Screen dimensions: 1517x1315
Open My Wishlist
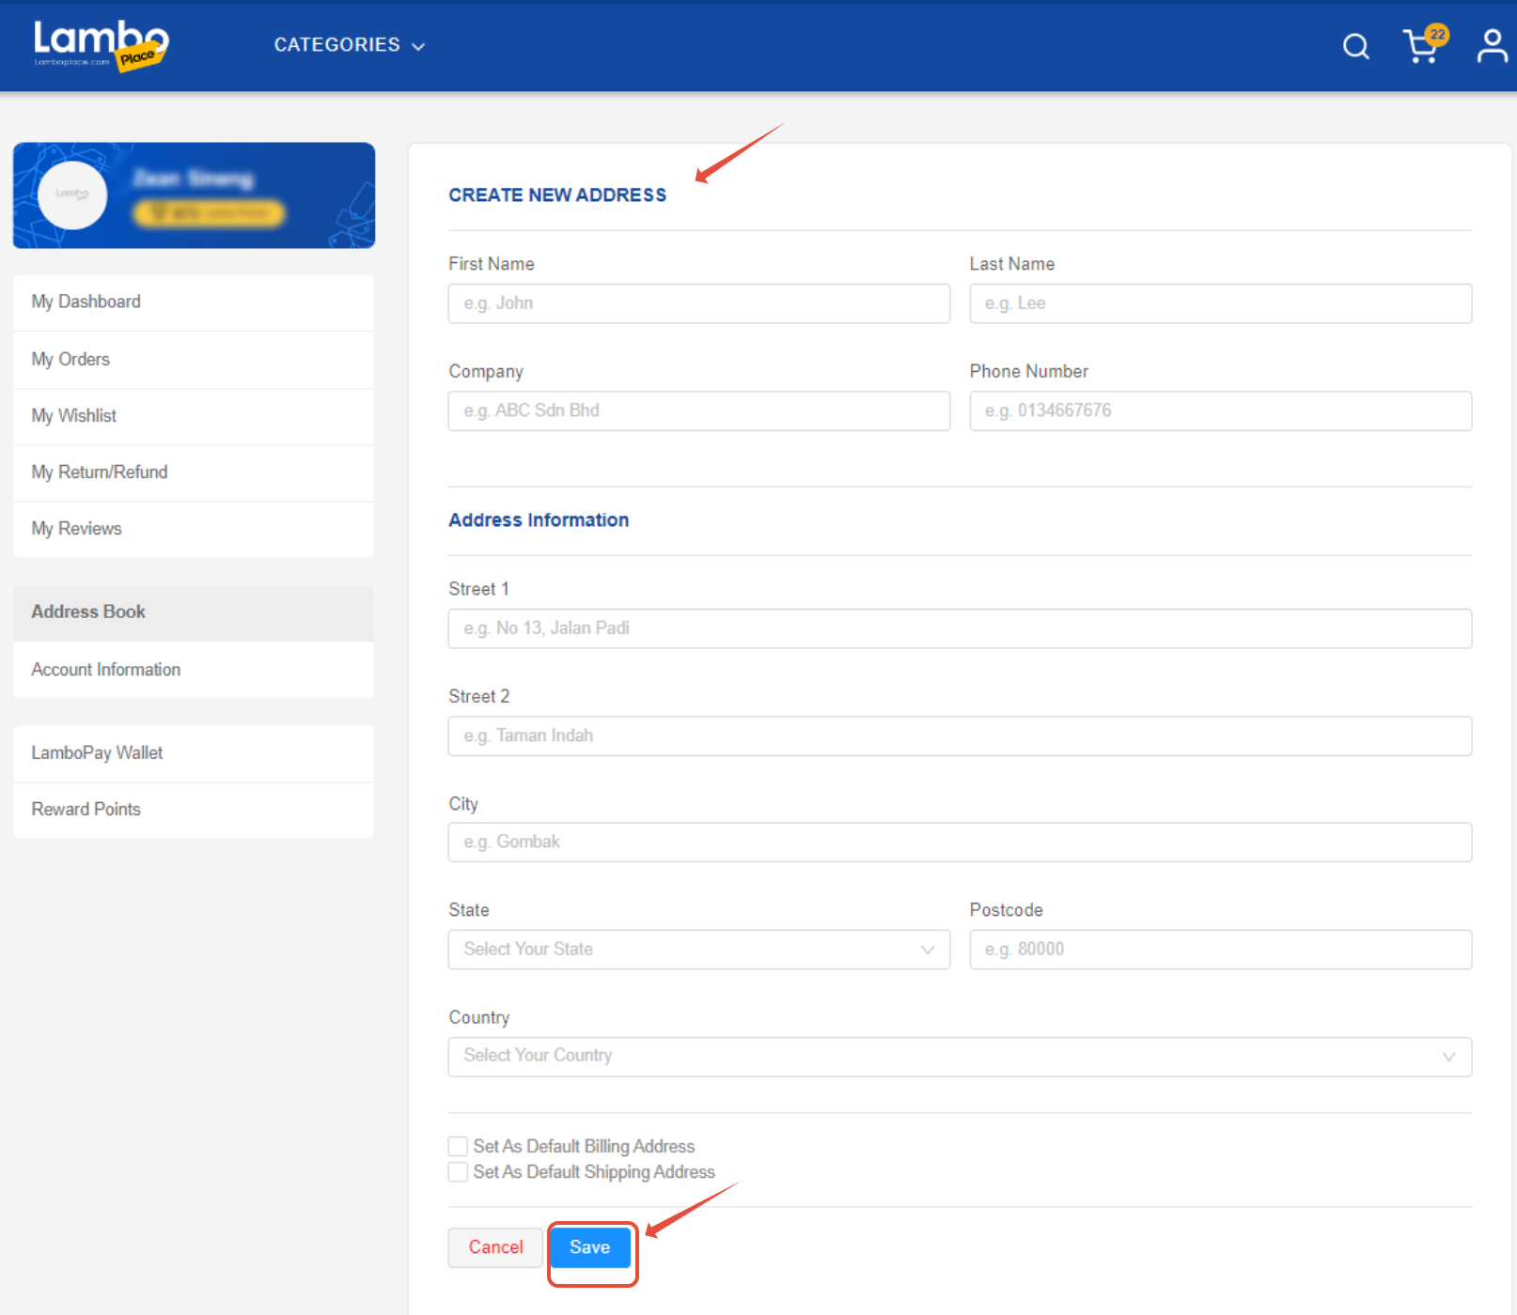pyautogui.click(x=194, y=416)
